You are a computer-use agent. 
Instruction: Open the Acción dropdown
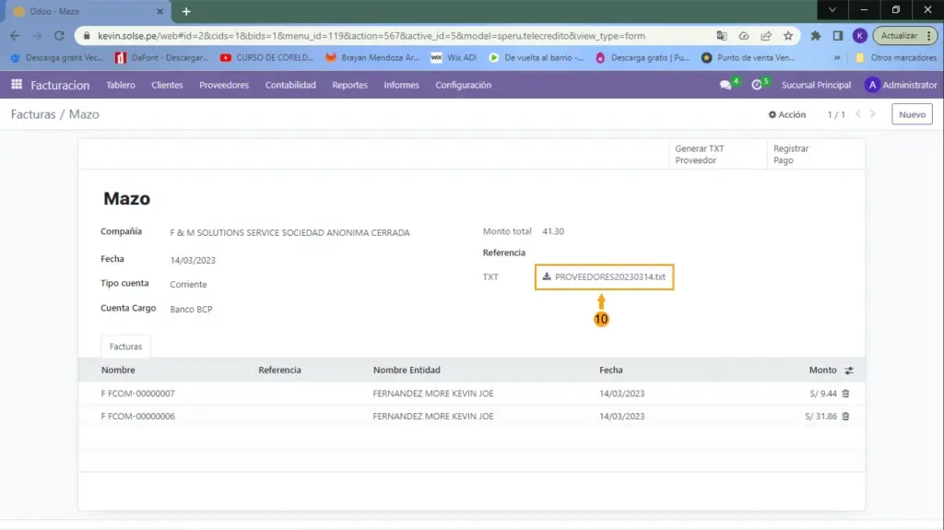pyautogui.click(x=787, y=114)
